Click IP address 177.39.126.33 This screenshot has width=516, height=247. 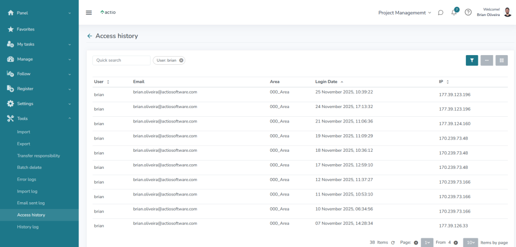(x=454, y=226)
